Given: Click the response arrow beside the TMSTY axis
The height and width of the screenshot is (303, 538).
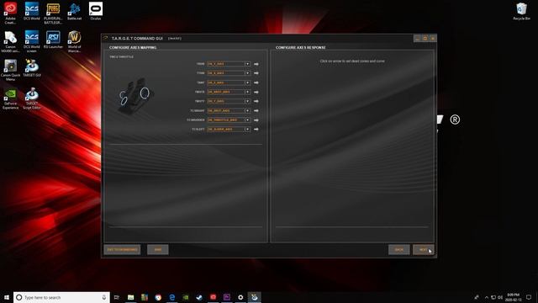Looking at the screenshot, I should (256, 101).
